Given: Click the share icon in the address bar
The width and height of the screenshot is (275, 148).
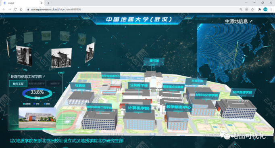Looking at the screenshot, I should click(247, 9).
